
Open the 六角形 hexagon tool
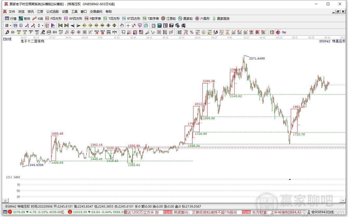[x=202, y=18]
